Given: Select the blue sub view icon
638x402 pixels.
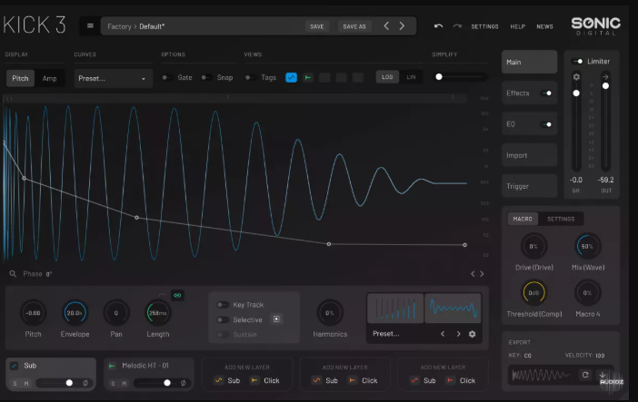Looking at the screenshot, I should coord(291,78).
